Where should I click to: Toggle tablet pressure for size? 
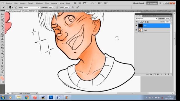[78, 8]
